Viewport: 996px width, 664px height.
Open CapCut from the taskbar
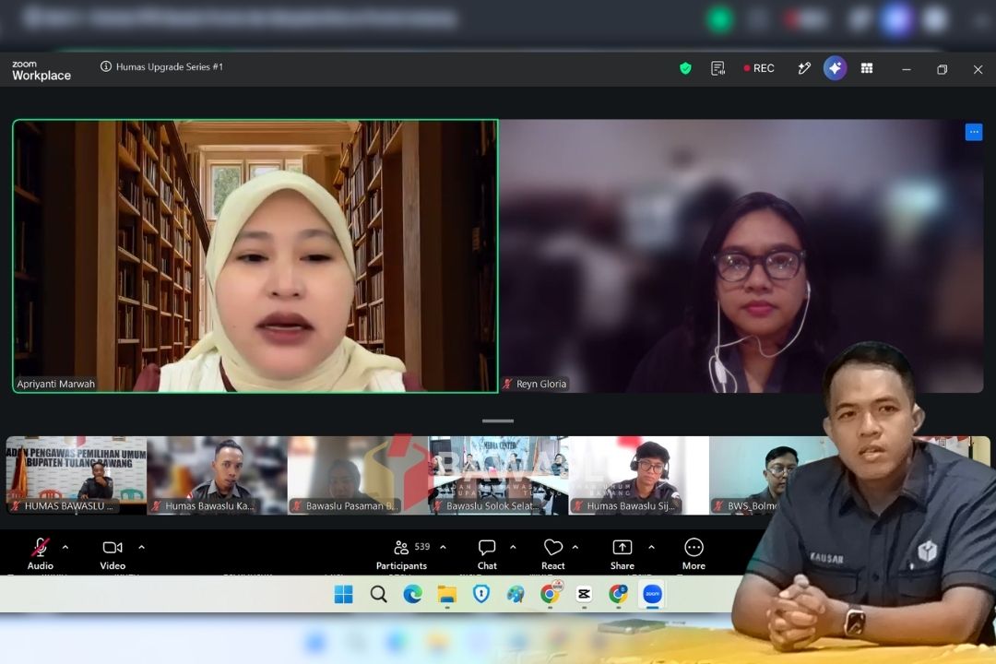pyautogui.click(x=584, y=594)
